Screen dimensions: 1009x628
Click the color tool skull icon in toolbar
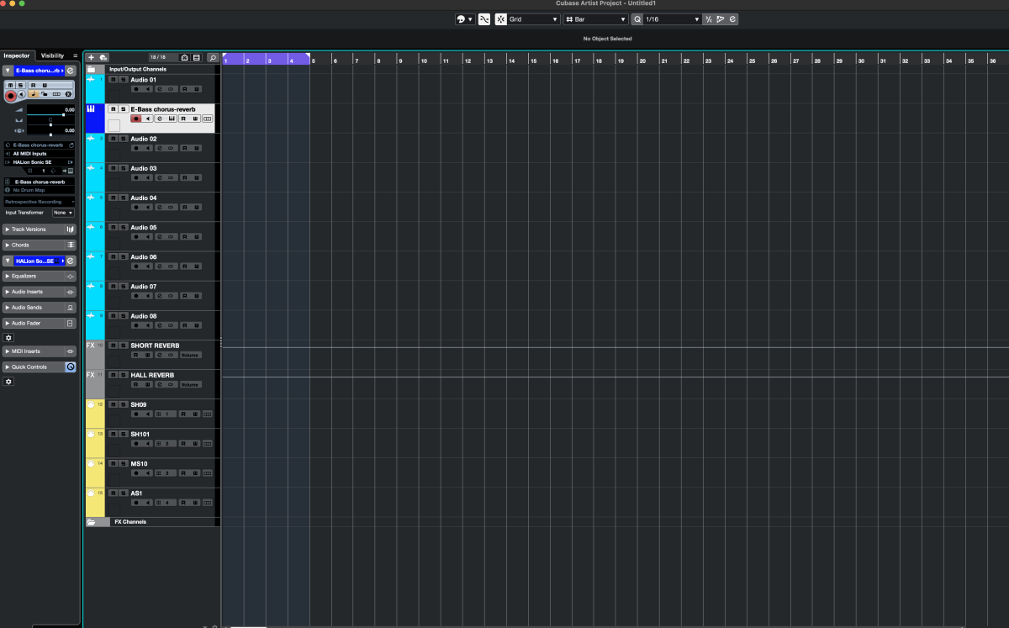tap(462, 18)
